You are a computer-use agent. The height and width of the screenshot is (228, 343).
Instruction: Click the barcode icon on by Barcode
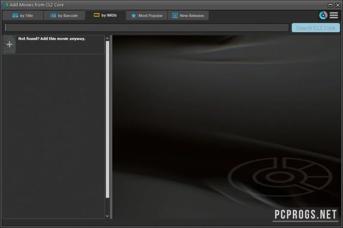53,15
